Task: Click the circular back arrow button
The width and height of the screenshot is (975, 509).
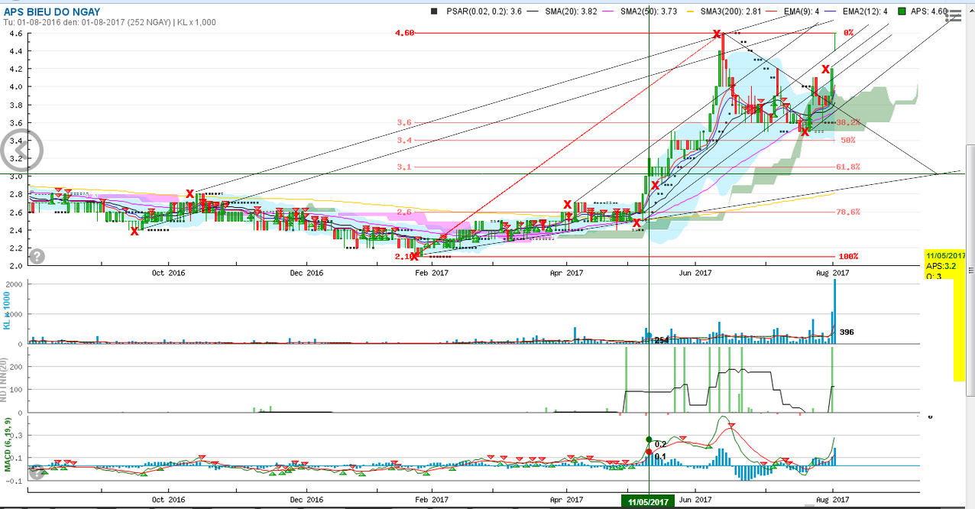Action: pyautogui.click(x=21, y=150)
